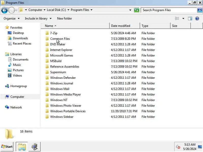Open Downloads in the Favorites list
Image resolution: width=203 pixels, height=152 pixels.
(20, 38)
